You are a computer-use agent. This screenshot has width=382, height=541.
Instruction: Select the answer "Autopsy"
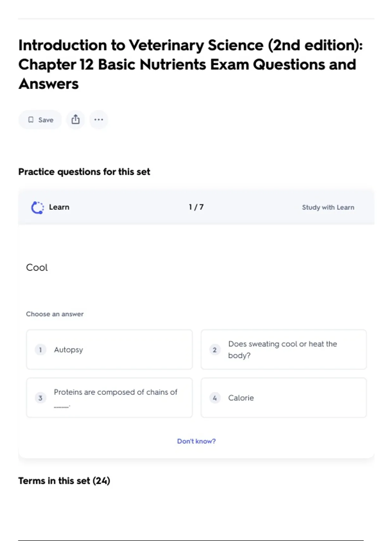[x=68, y=350]
